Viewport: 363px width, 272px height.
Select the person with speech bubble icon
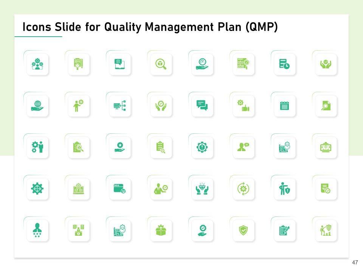243,147
